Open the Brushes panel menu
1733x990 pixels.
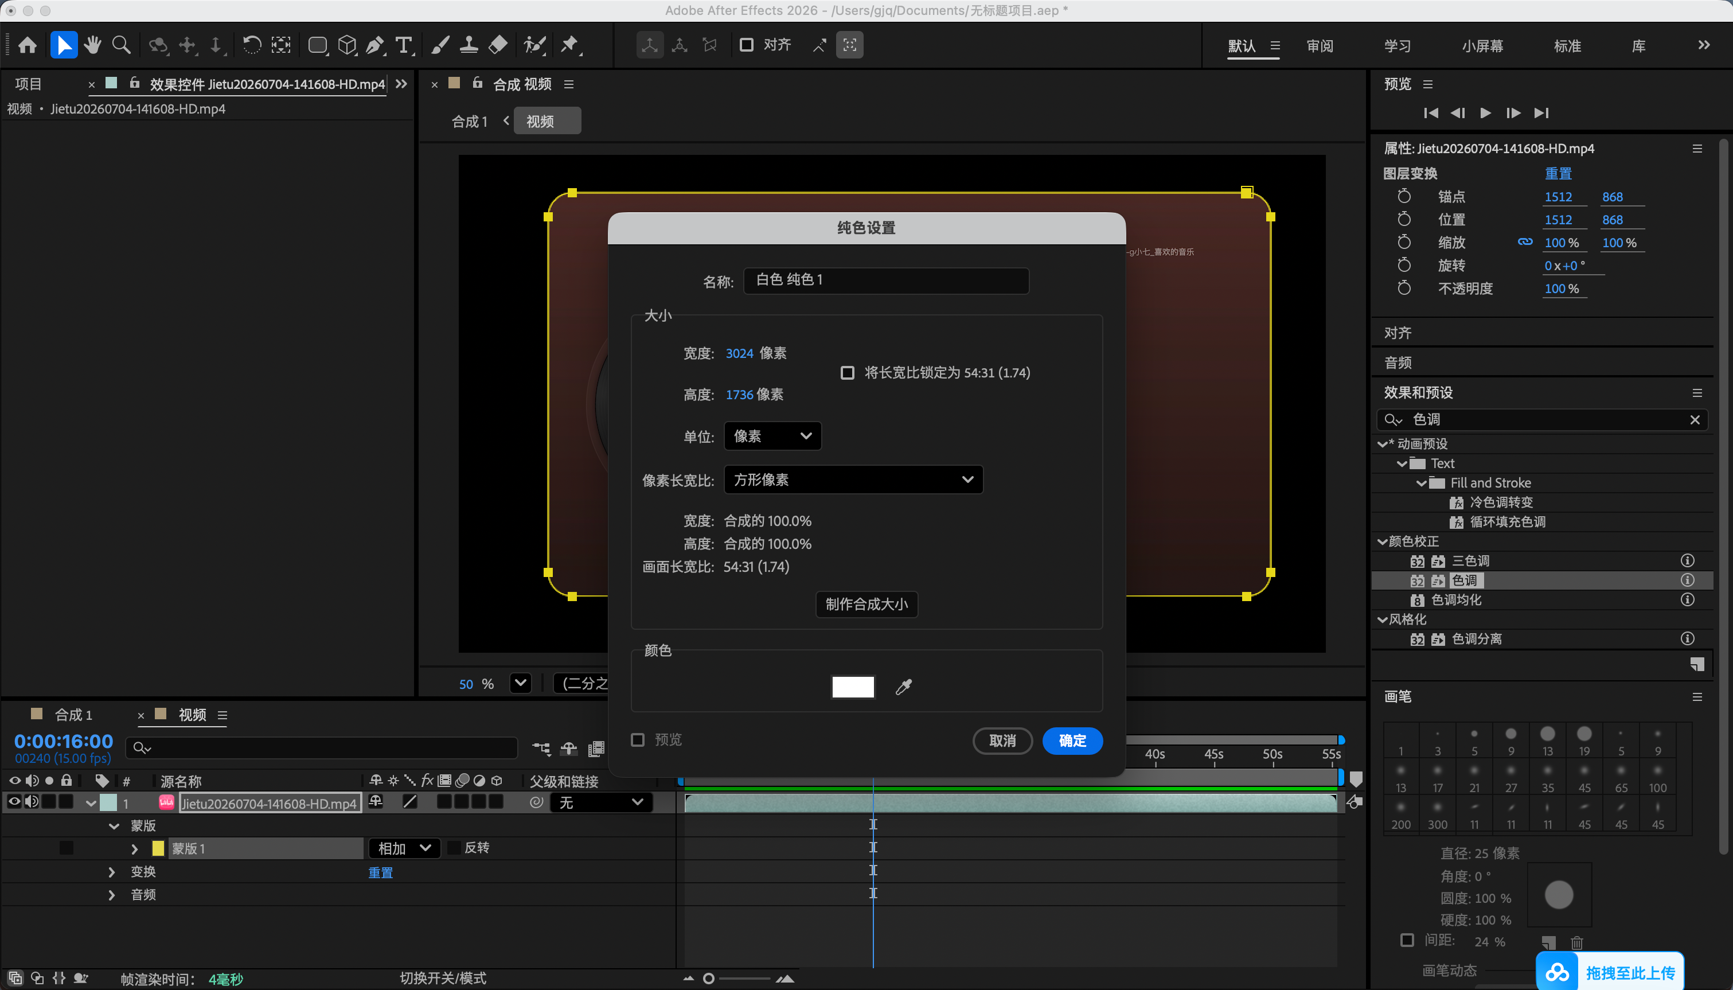tap(1697, 697)
